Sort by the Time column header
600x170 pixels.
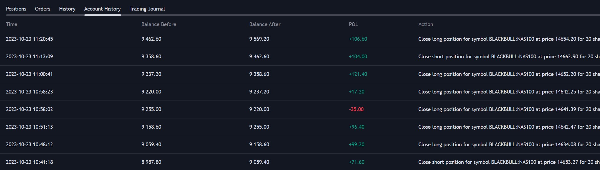tap(11, 24)
